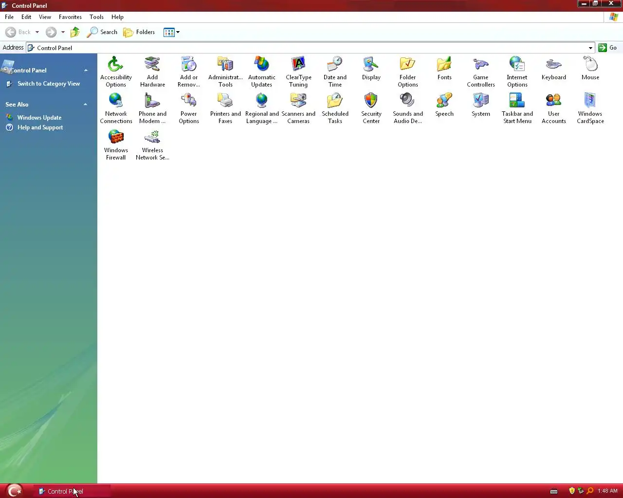Click the clock showing 1:48 AM
This screenshot has width=623, height=498.
click(607, 491)
